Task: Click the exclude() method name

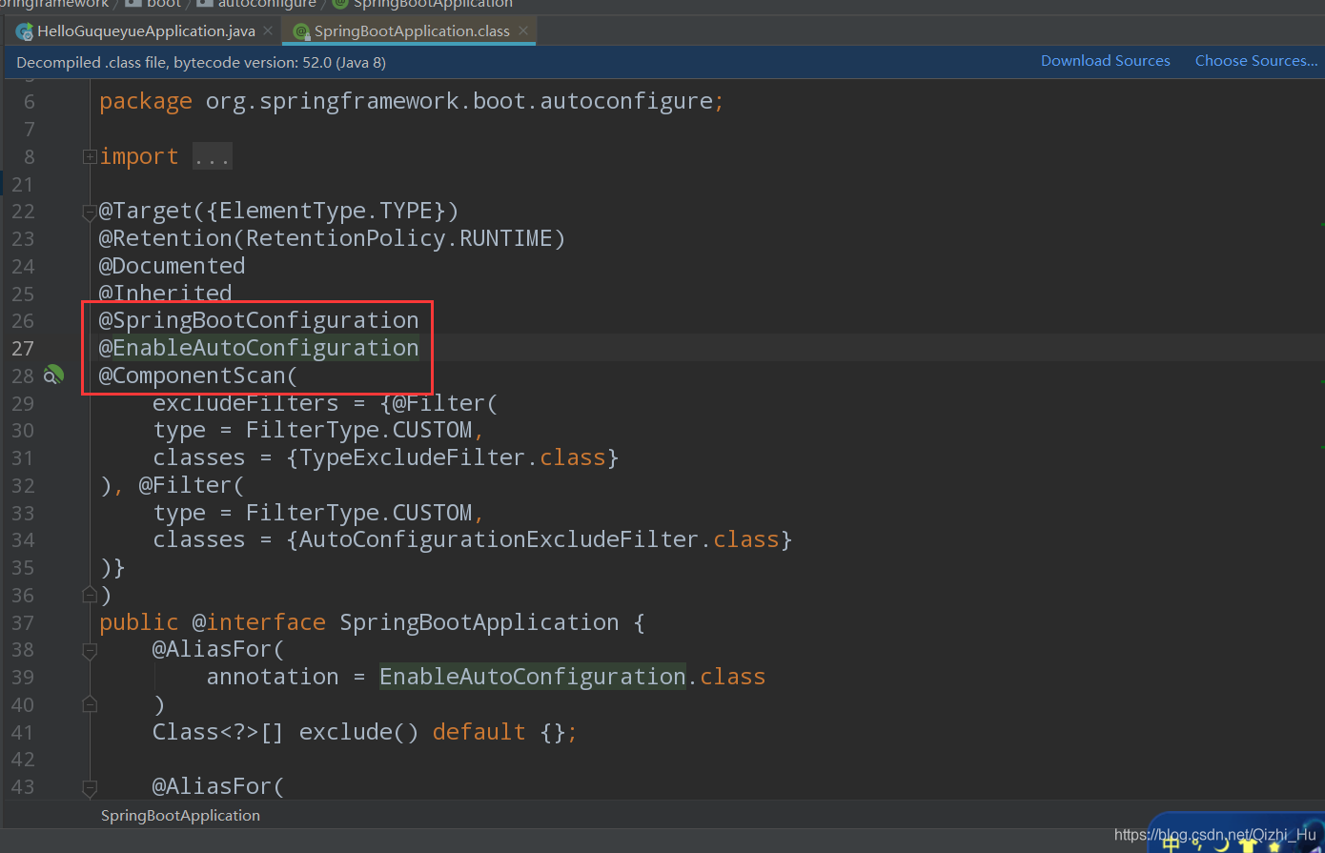Action: point(346,733)
